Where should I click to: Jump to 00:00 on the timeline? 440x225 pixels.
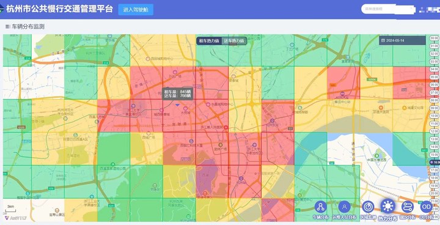tap(434, 38)
